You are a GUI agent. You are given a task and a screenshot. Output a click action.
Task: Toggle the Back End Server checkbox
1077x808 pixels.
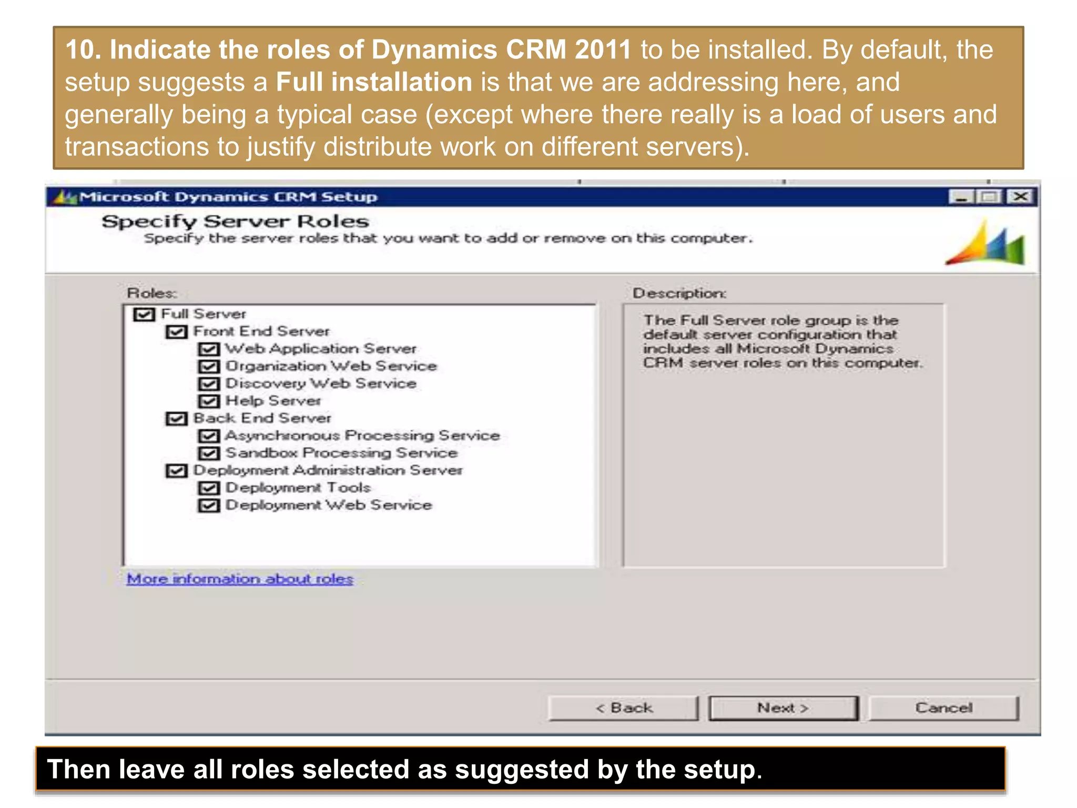pyautogui.click(x=176, y=419)
